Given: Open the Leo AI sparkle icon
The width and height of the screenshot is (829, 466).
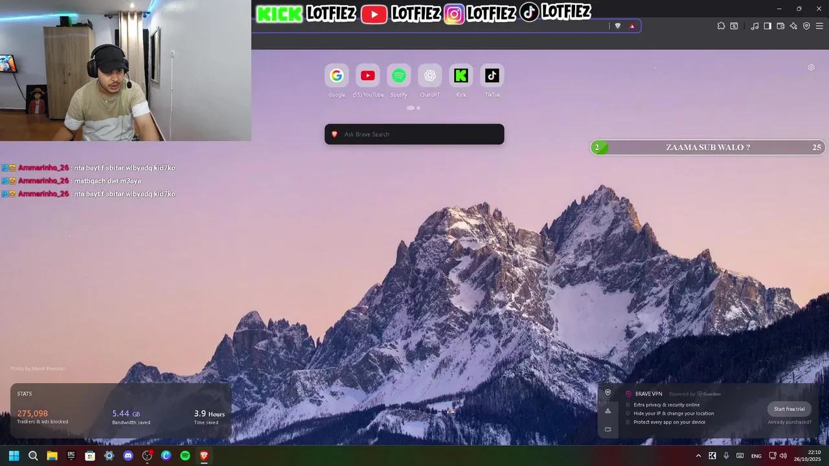Looking at the screenshot, I should pos(793,26).
